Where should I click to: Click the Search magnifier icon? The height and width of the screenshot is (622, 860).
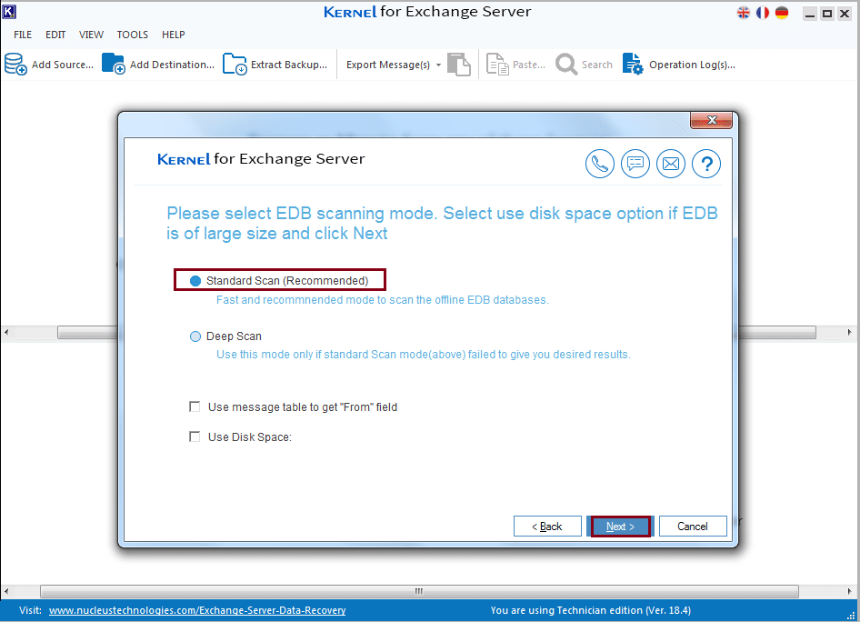566,65
